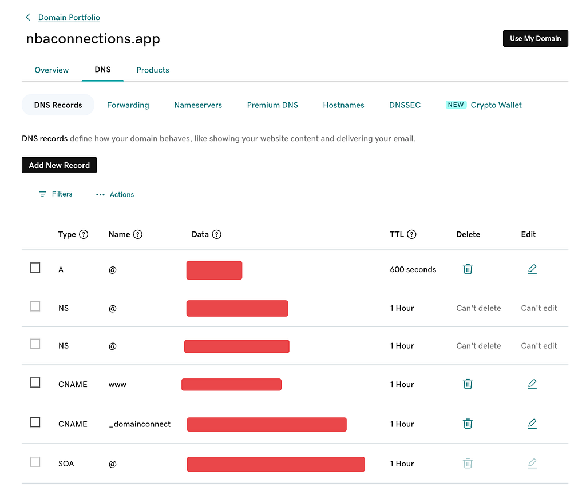Click the SOA type cell
586x499 pixels.
coord(66,464)
